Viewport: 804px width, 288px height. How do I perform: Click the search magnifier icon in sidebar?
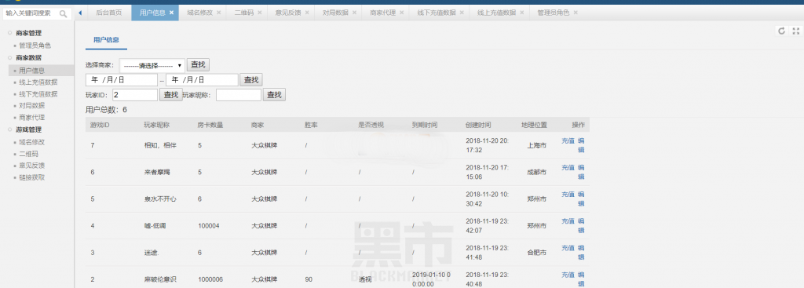63,14
